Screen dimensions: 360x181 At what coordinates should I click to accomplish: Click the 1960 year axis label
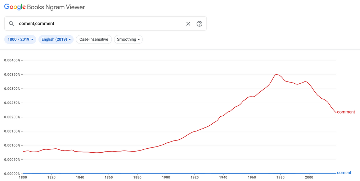[252, 177]
